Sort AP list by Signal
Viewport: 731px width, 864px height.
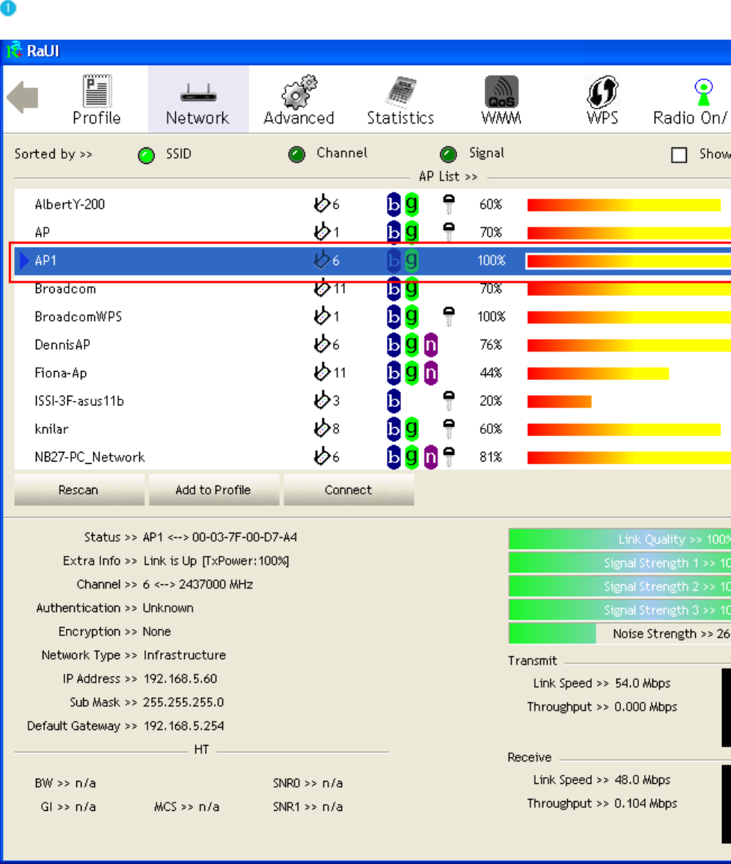(448, 155)
